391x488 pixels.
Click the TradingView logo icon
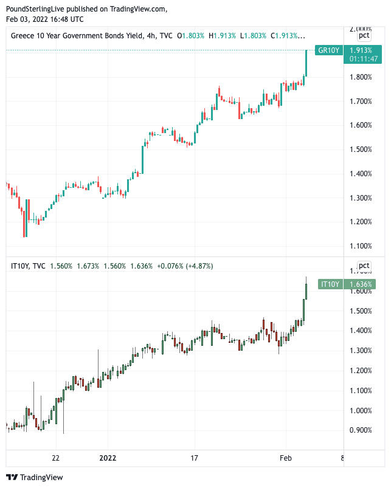coord(12,477)
